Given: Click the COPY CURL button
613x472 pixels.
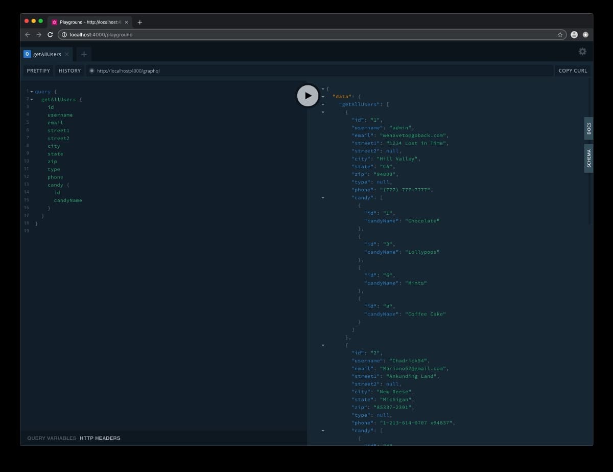Looking at the screenshot, I should point(572,71).
